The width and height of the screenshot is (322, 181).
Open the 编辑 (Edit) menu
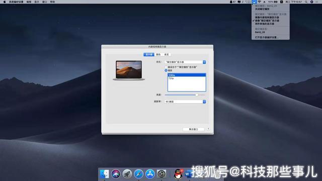tap(29, 2)
